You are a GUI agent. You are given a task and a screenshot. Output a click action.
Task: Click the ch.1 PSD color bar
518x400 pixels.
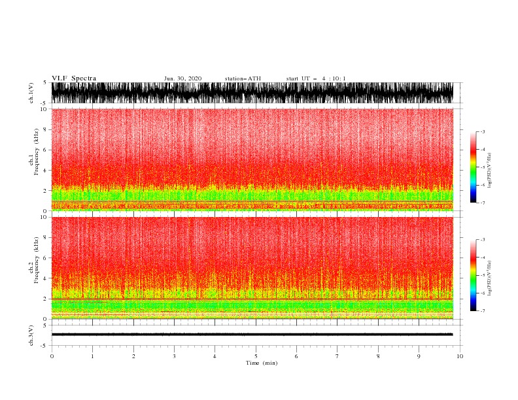pos(473,167)
